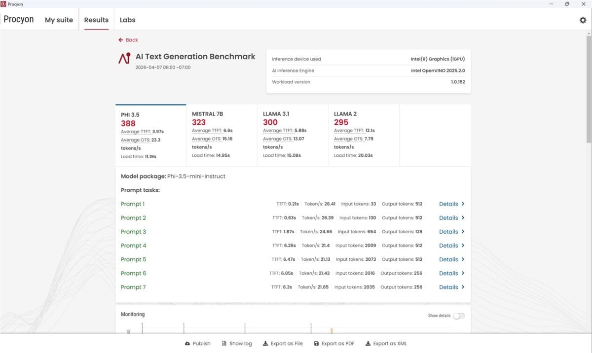Viewport: 592px width, 353px height.
Task: Toggle the Show details switch
Action: 459,316
